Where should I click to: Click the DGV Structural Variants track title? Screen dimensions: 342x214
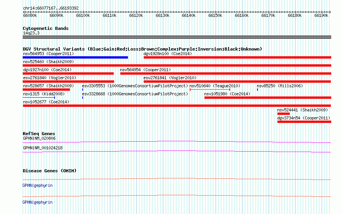143,49
